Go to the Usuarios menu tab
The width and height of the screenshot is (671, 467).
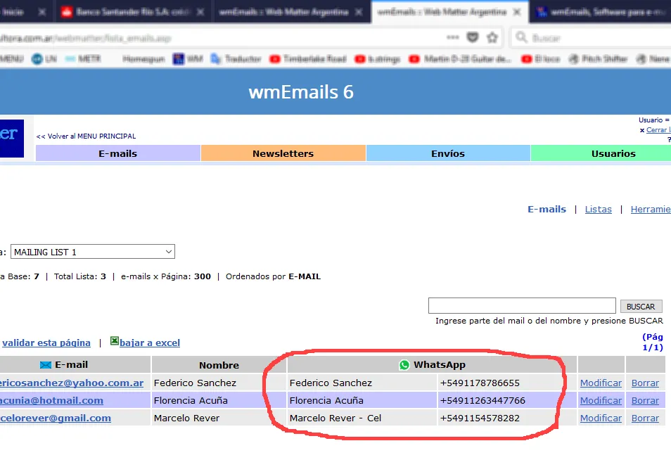click(x=613, y=153)
